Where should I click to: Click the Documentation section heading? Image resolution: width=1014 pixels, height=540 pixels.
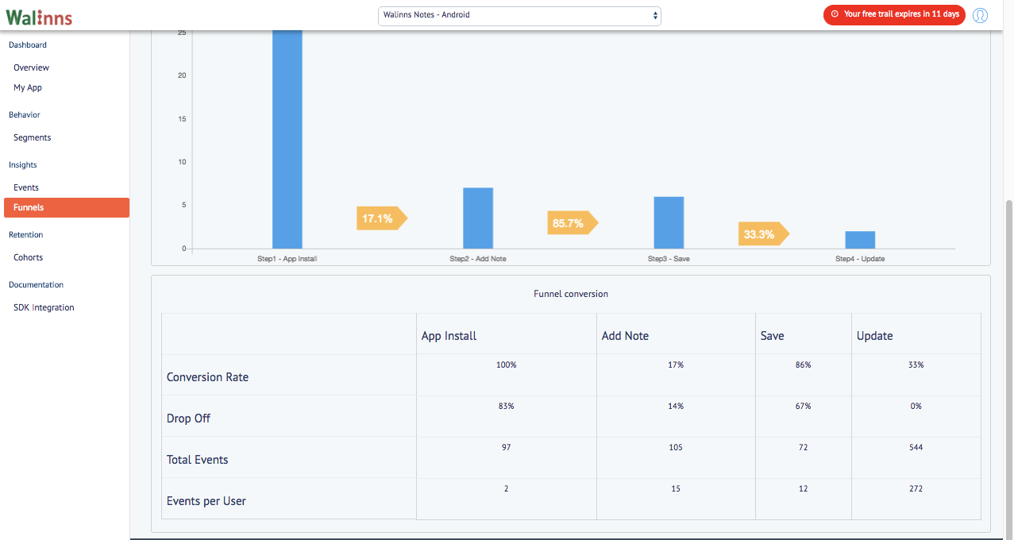pyautogui.click(x=36, y=285)
